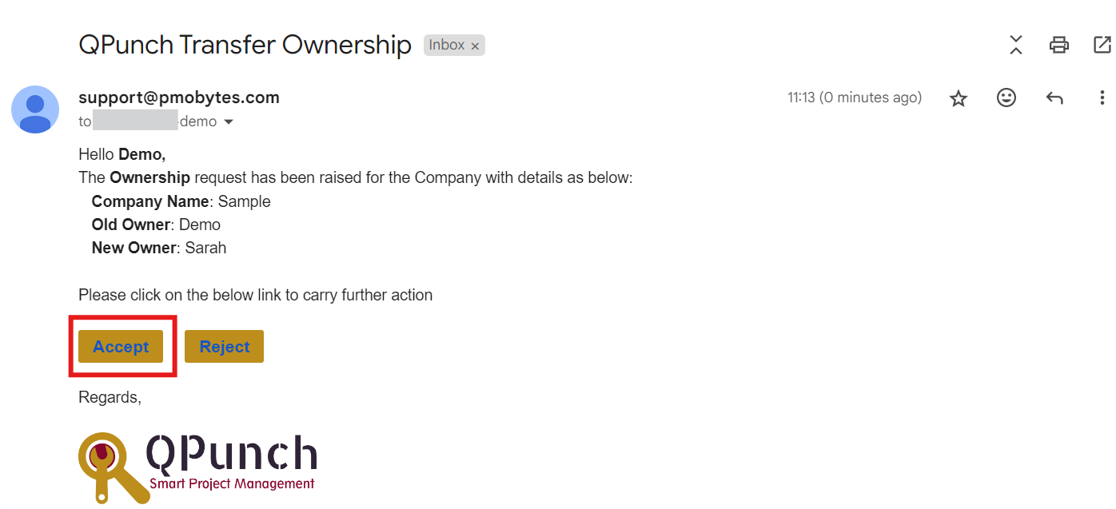The image size is (1116, 509).
Task: Click the recipient text ending in demo
Action: click(147, 121)
